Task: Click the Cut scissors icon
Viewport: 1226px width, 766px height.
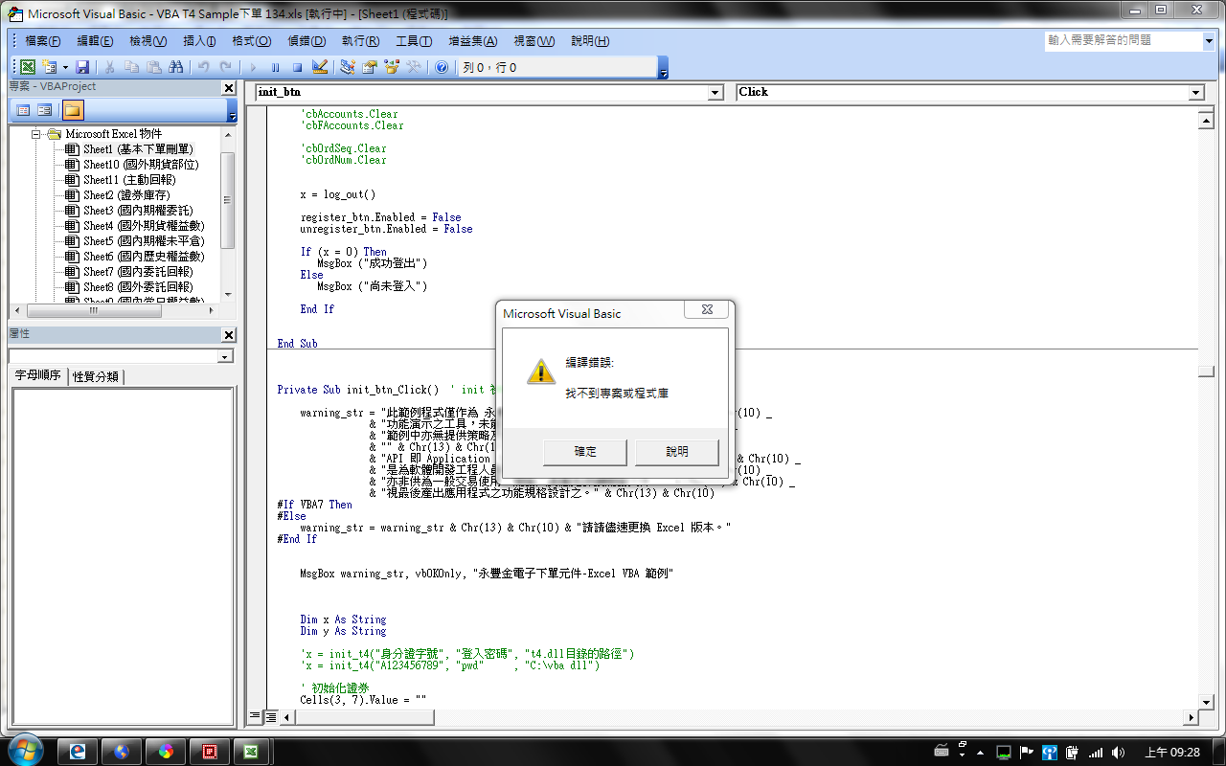Action: tap(109, 67)
